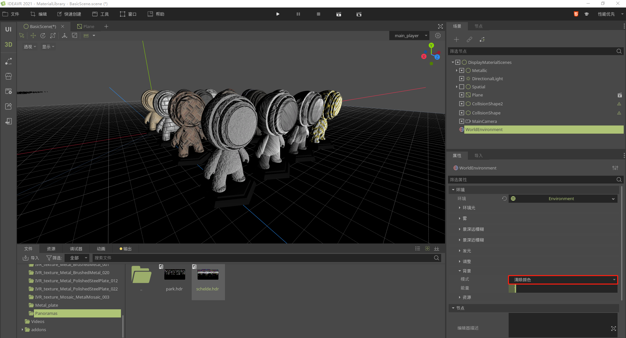Maximize viewport with the fullscreen icon
The width and height of the screenshot is (626, 338).
click(x=440, y=26)
